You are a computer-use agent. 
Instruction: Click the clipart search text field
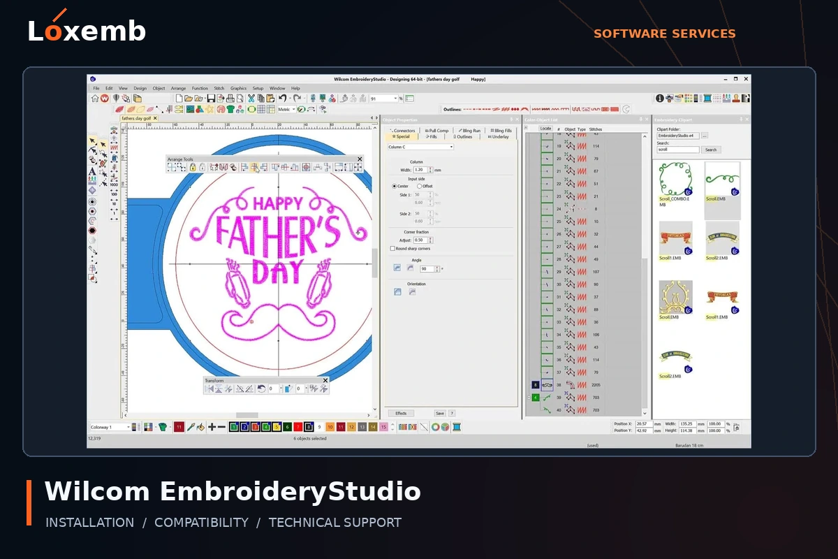tap(678, 150)
